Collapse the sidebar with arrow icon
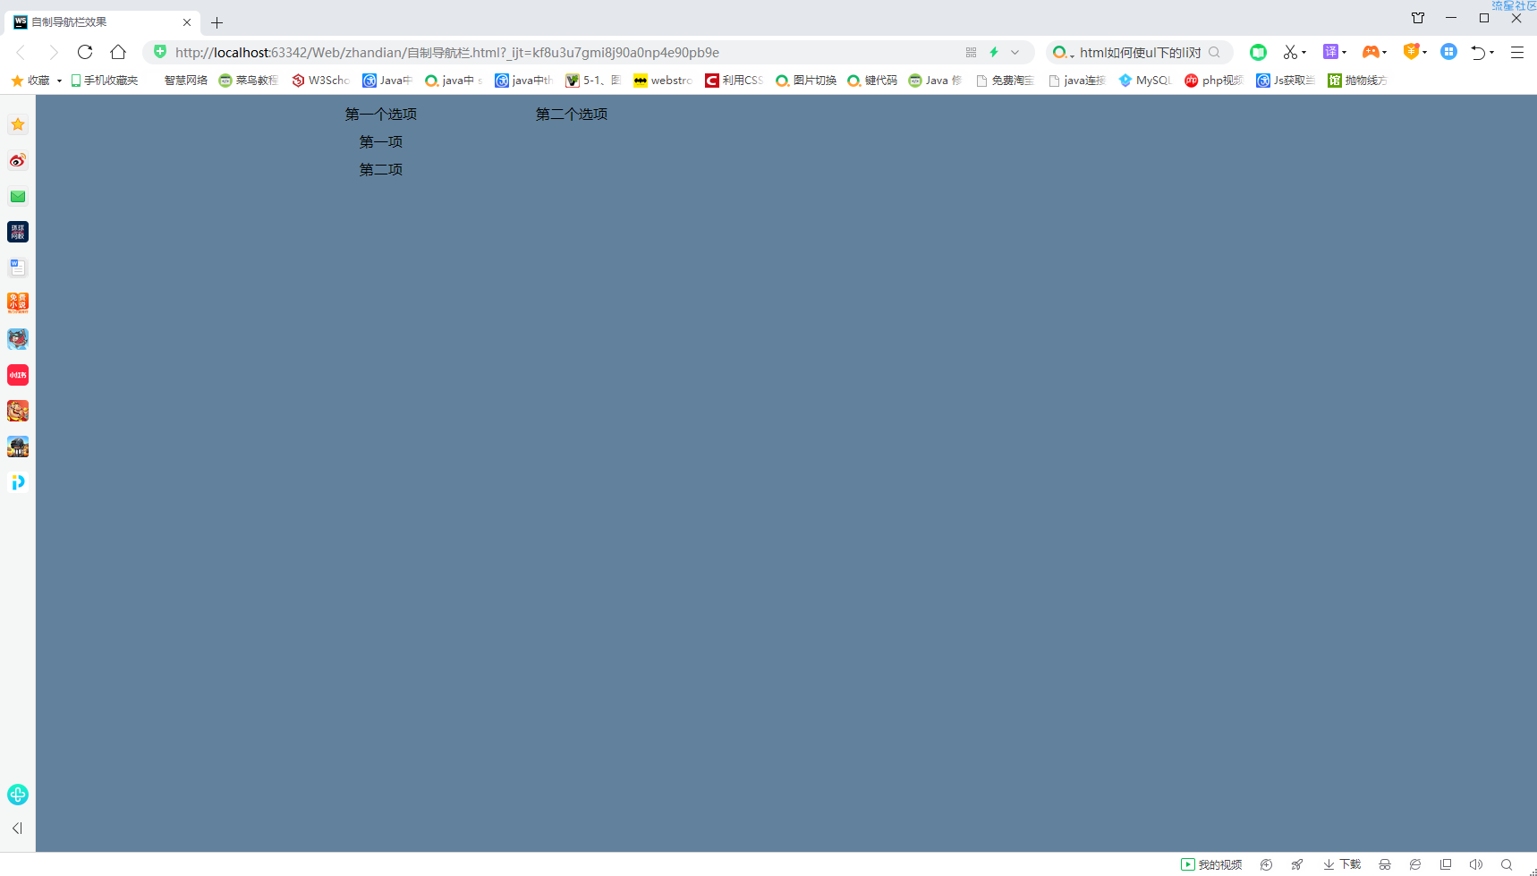The image size is (1537, 876). click(x=17, y=829)
